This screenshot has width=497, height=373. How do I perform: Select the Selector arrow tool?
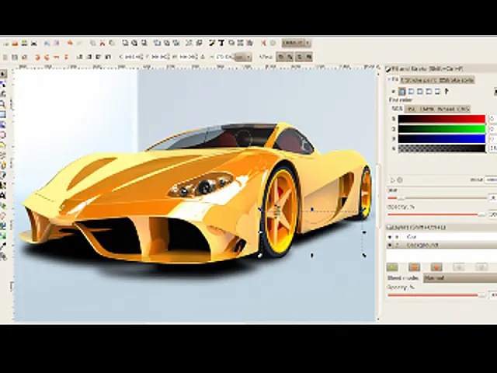[x=3, y=75]
